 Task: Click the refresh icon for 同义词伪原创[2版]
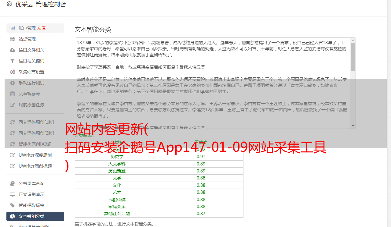13,133
